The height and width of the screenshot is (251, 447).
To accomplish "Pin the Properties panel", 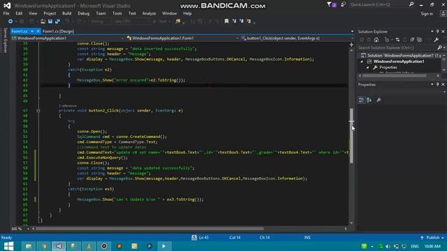I will coord(438,84).
